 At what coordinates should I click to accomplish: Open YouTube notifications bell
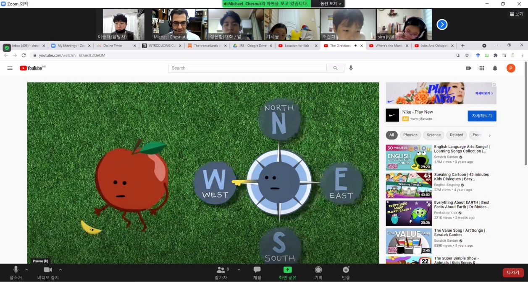pos(495,68)
